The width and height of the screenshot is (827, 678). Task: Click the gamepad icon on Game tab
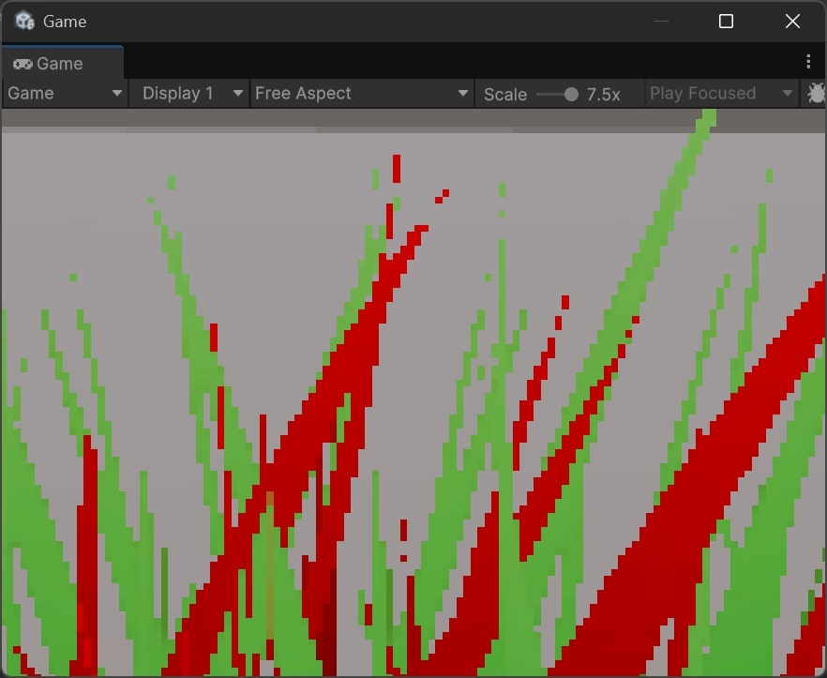coord(23,64)
